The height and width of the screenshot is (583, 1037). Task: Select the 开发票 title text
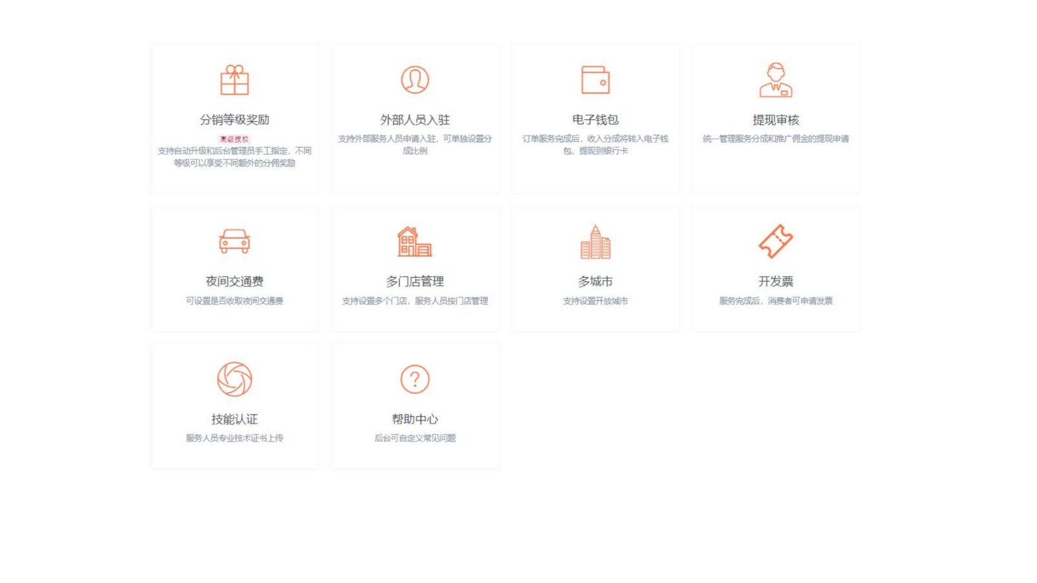pyautogui.click(x=776, y=281)
